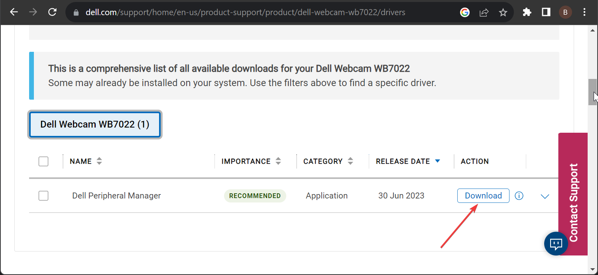Screen dimensions: 598x275
Task: Click the URL address bar
Action: (x=245, y=12)
